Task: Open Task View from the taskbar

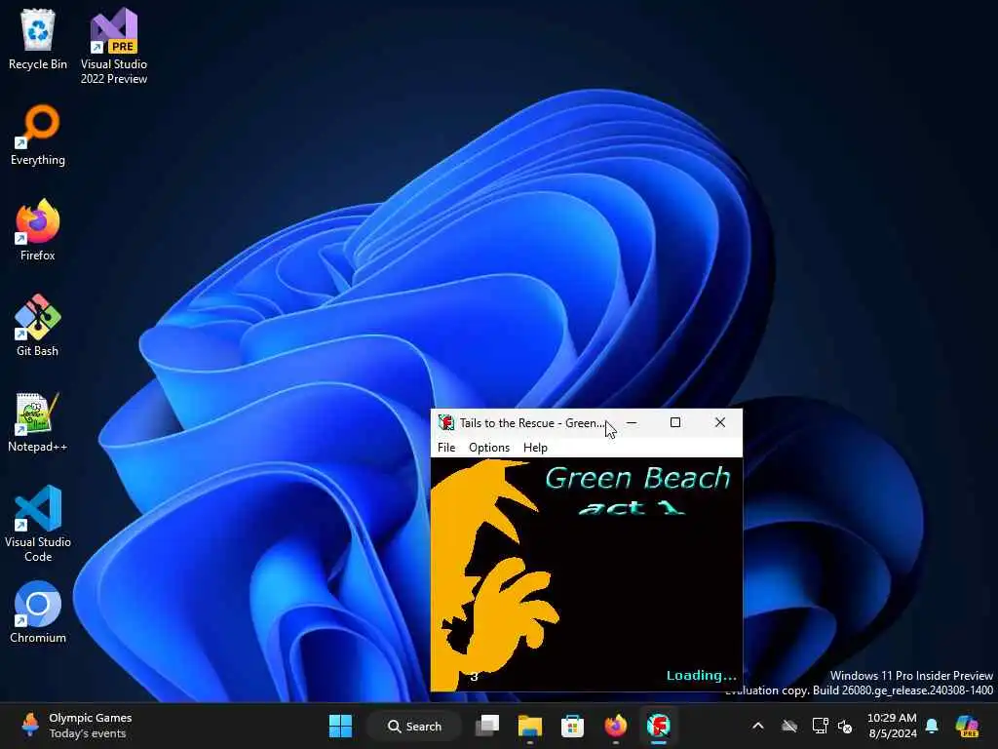Action: point(487,726)
